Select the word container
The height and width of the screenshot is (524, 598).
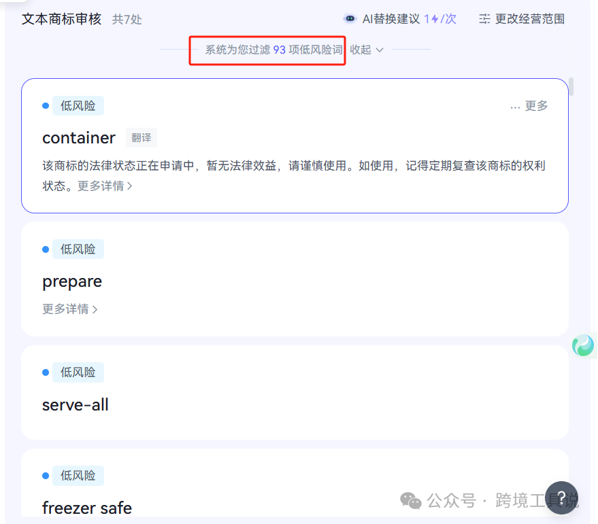point(78,137)
